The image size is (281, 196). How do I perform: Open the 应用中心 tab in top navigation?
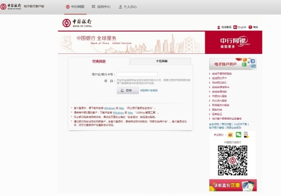[101, 7]
